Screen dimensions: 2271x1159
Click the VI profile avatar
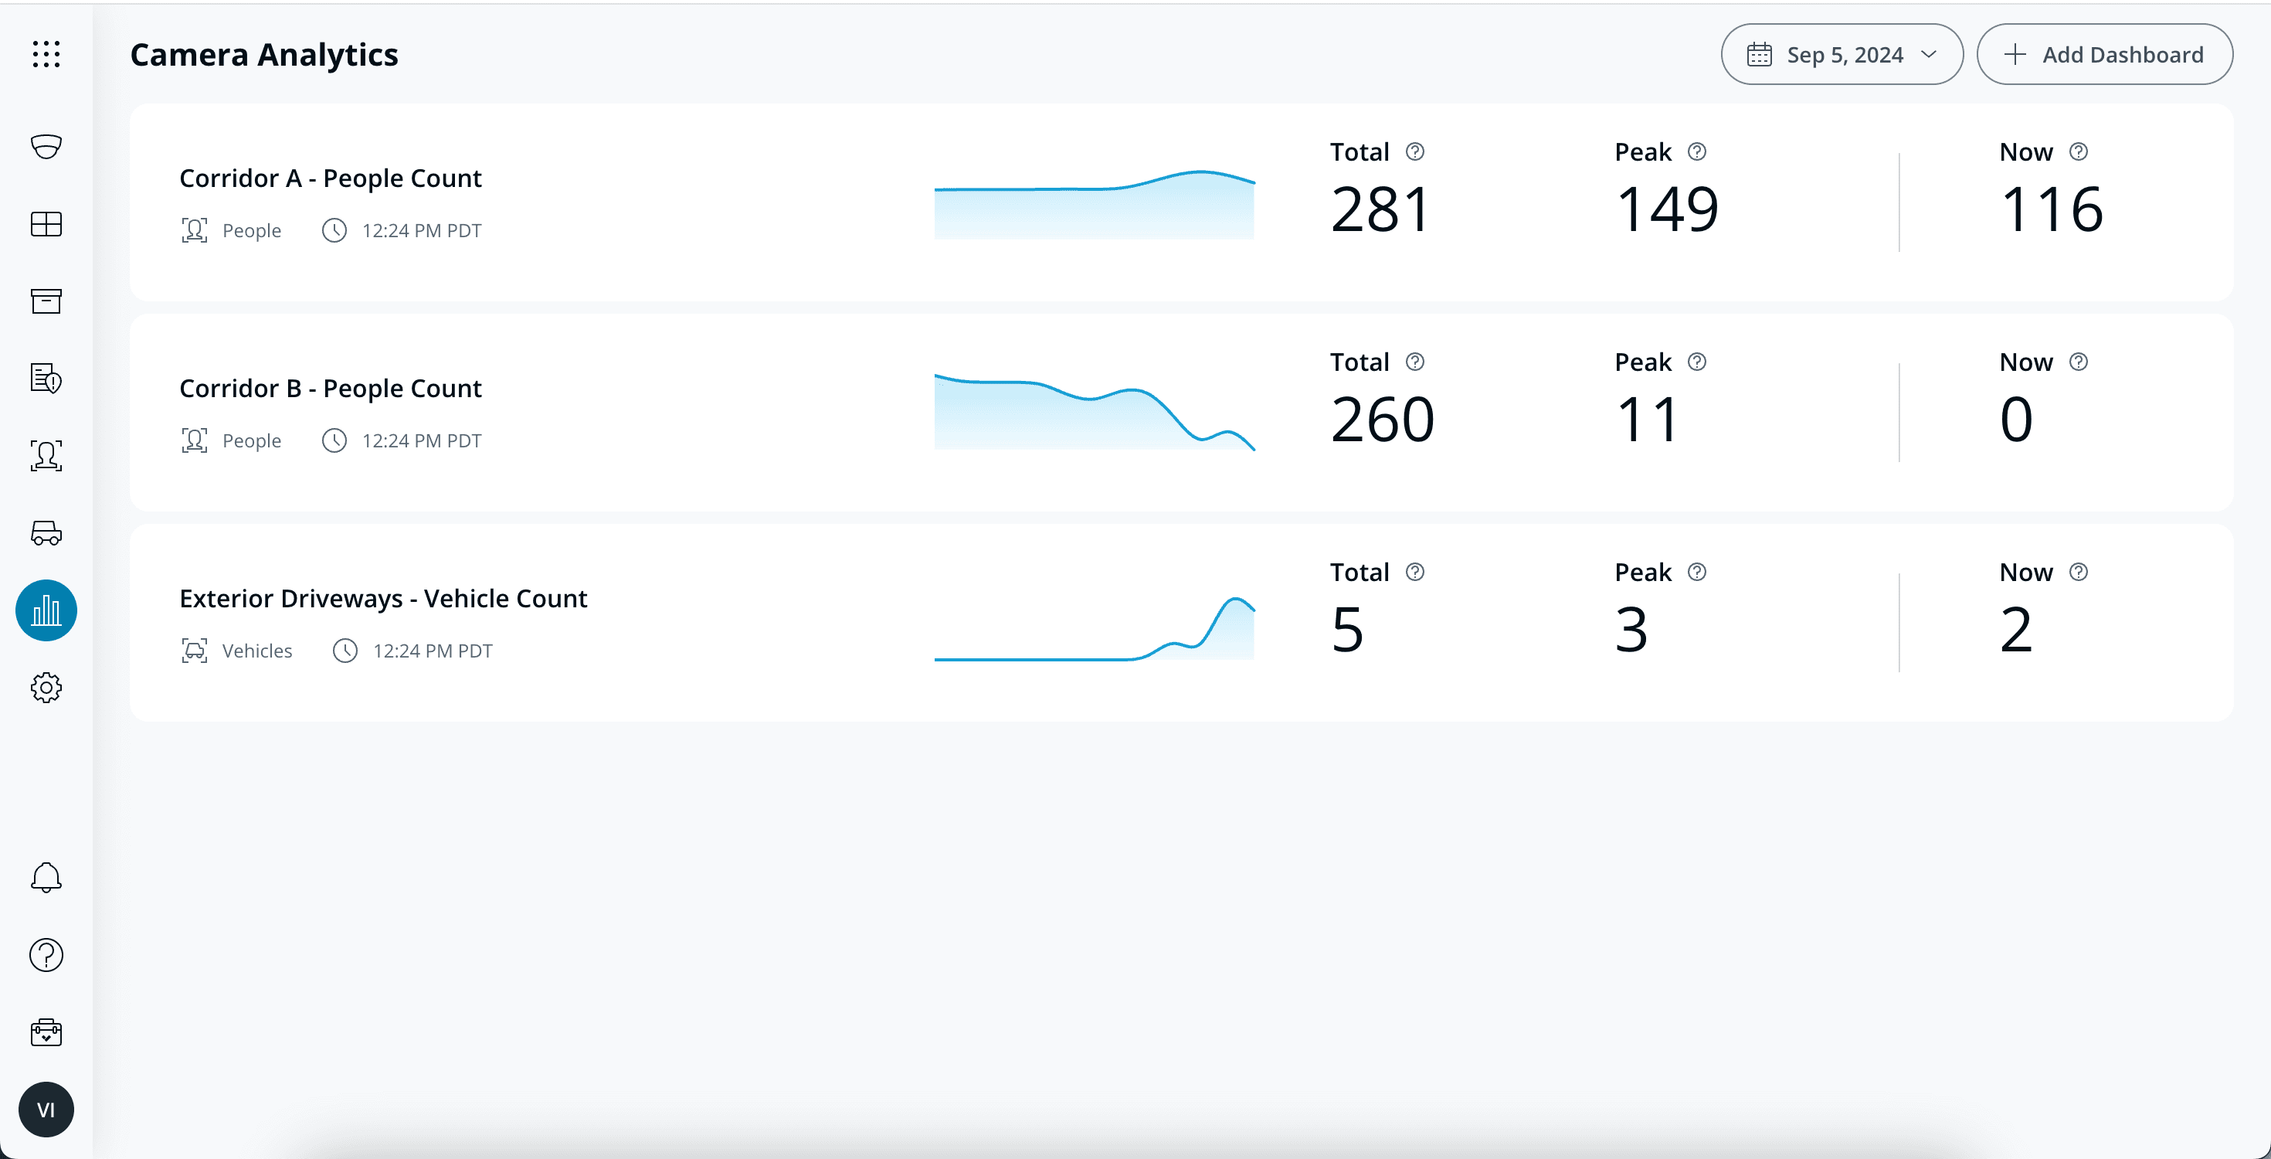pos(46,1110)
